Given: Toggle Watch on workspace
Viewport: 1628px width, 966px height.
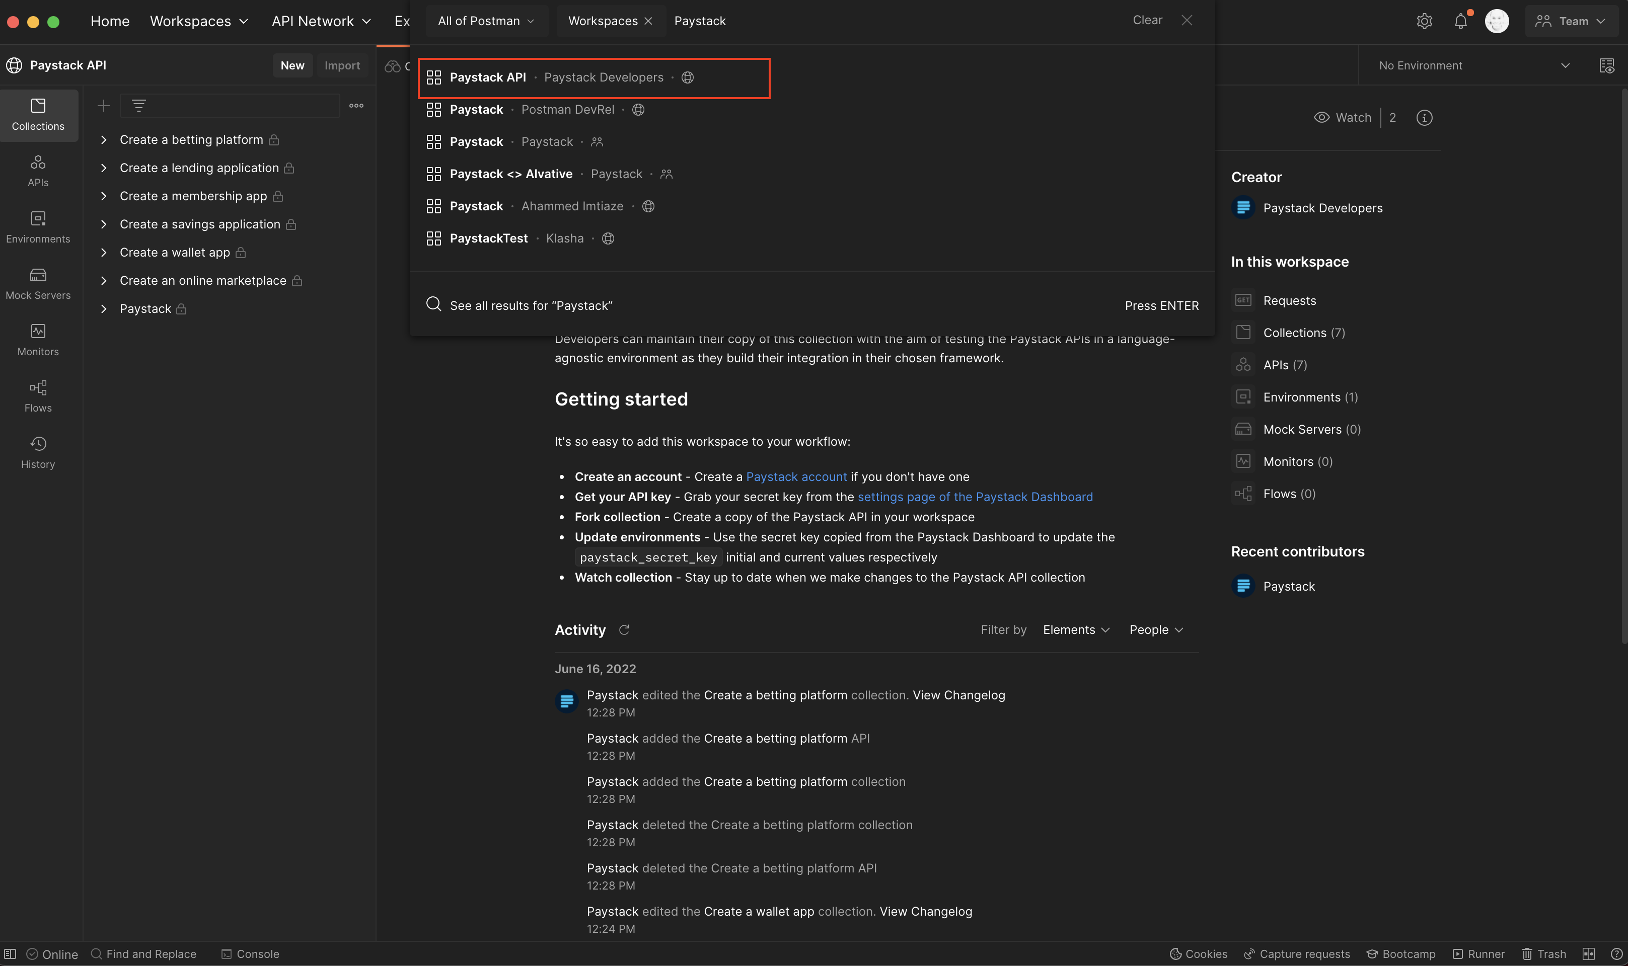Looking at the screenshot, I should (1343, 118).
